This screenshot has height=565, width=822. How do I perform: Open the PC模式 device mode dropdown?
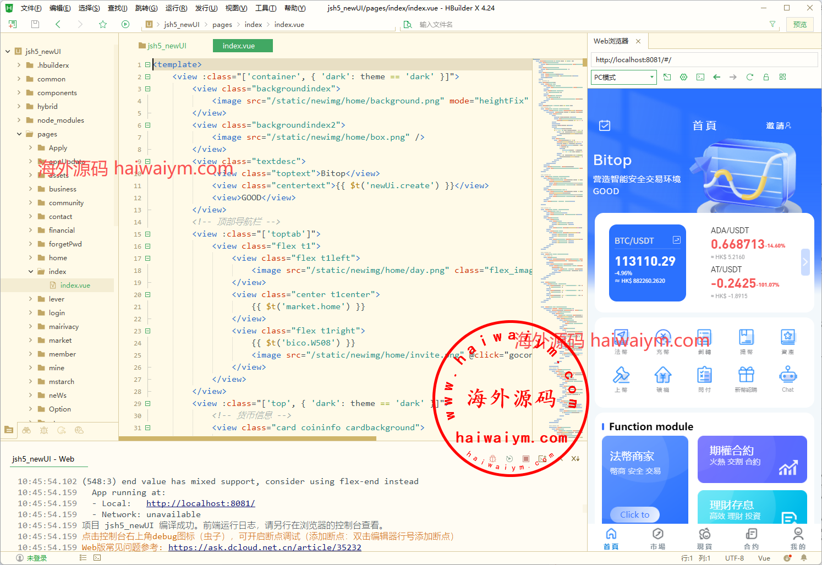(624, 77)
